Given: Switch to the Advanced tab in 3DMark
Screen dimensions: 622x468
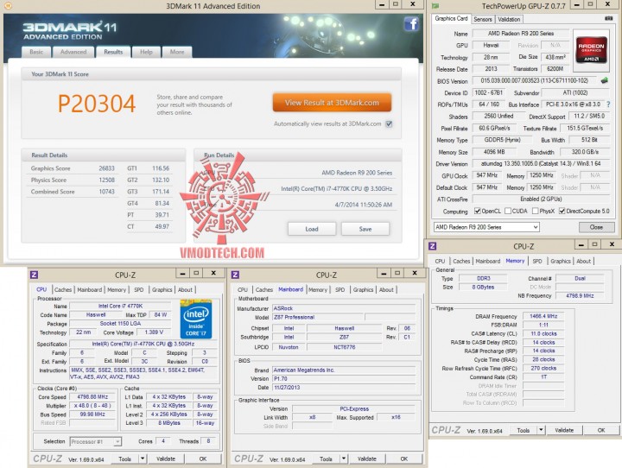Looking at the screenshot, I should coord(73,52).
